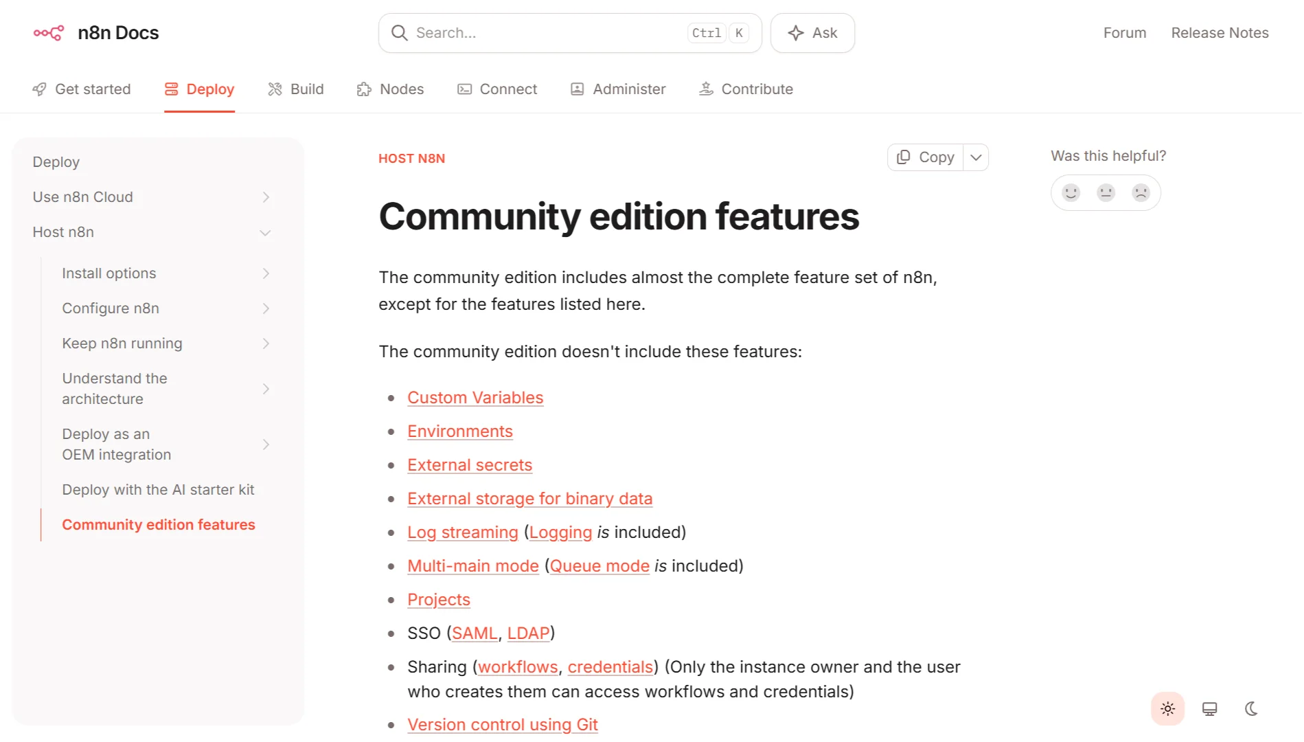
Task: Open the LDAP link
Action: [529, 633]
